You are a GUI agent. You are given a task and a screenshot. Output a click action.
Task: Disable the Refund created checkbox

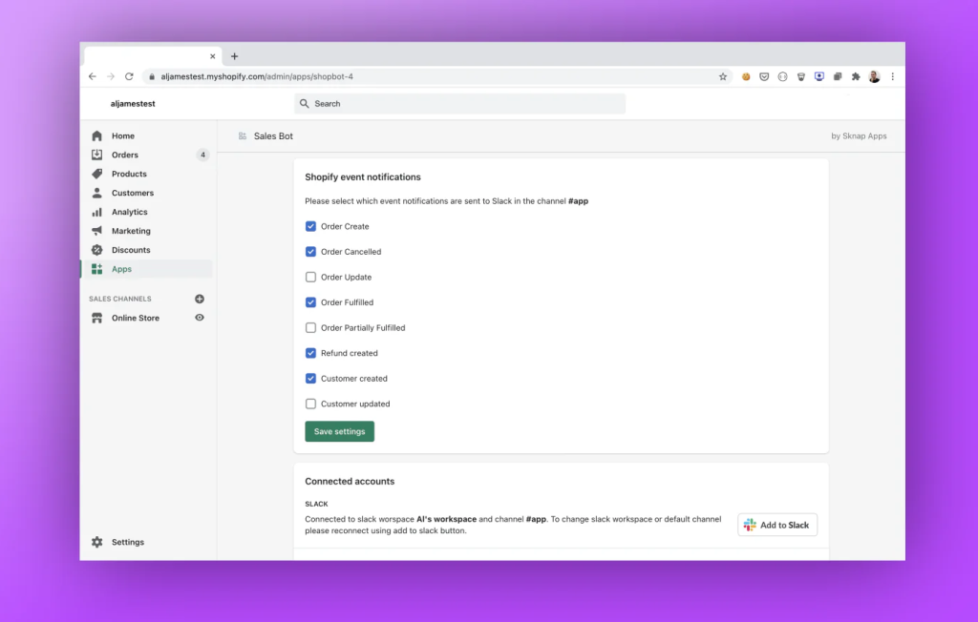310,353
